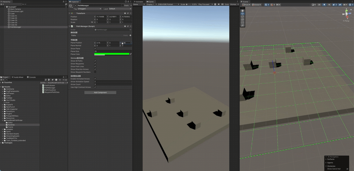Collapse the RoadNodePathfinder folder
354x171 pixels.
coord(3,120)
